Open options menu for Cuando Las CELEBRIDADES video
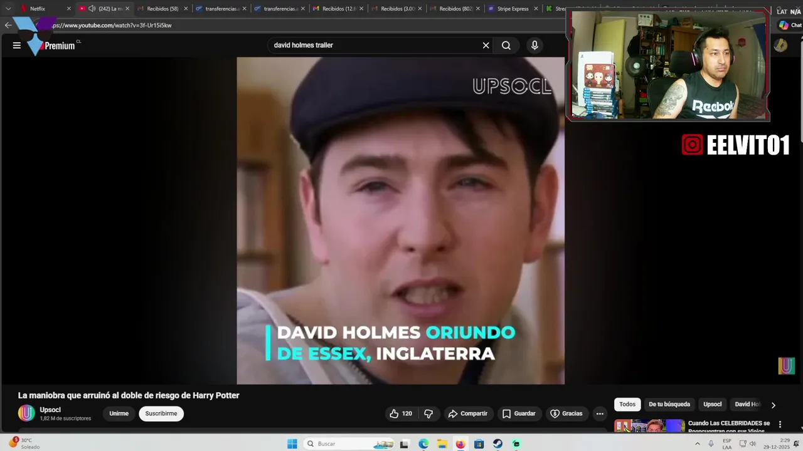Viewport: 803px width, 451px height. pos(780,424)
